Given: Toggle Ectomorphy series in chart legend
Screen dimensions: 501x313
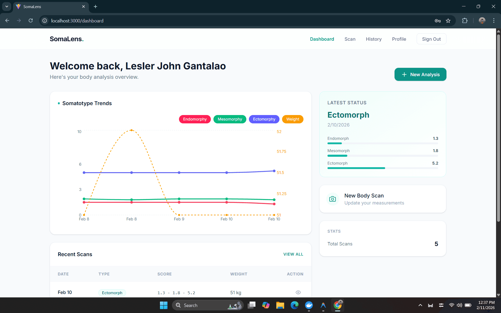Looking at the screenshot, I should click(x=264, y=119).
